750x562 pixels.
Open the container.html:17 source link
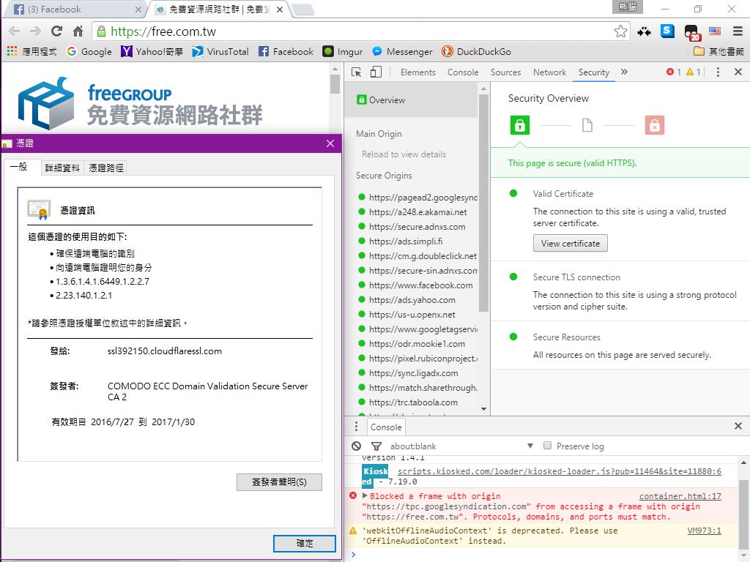pos(680,496)
